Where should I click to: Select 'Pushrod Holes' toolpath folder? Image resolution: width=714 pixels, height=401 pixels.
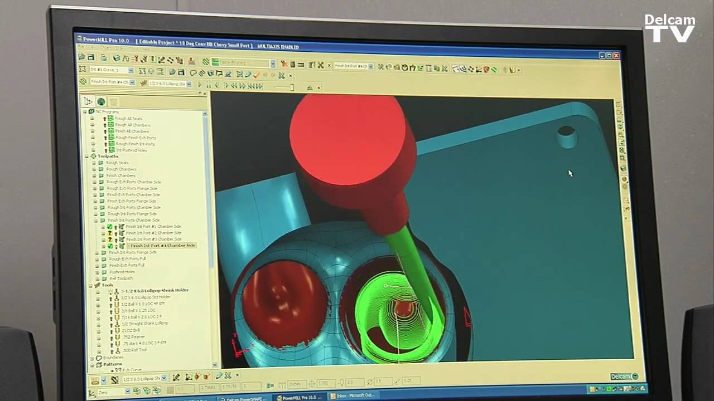[x=122, y=272]
